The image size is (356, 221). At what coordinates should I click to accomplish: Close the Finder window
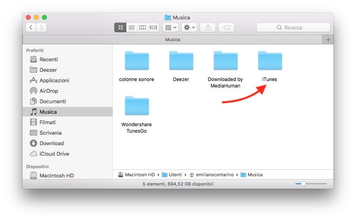tap(28, 17)
